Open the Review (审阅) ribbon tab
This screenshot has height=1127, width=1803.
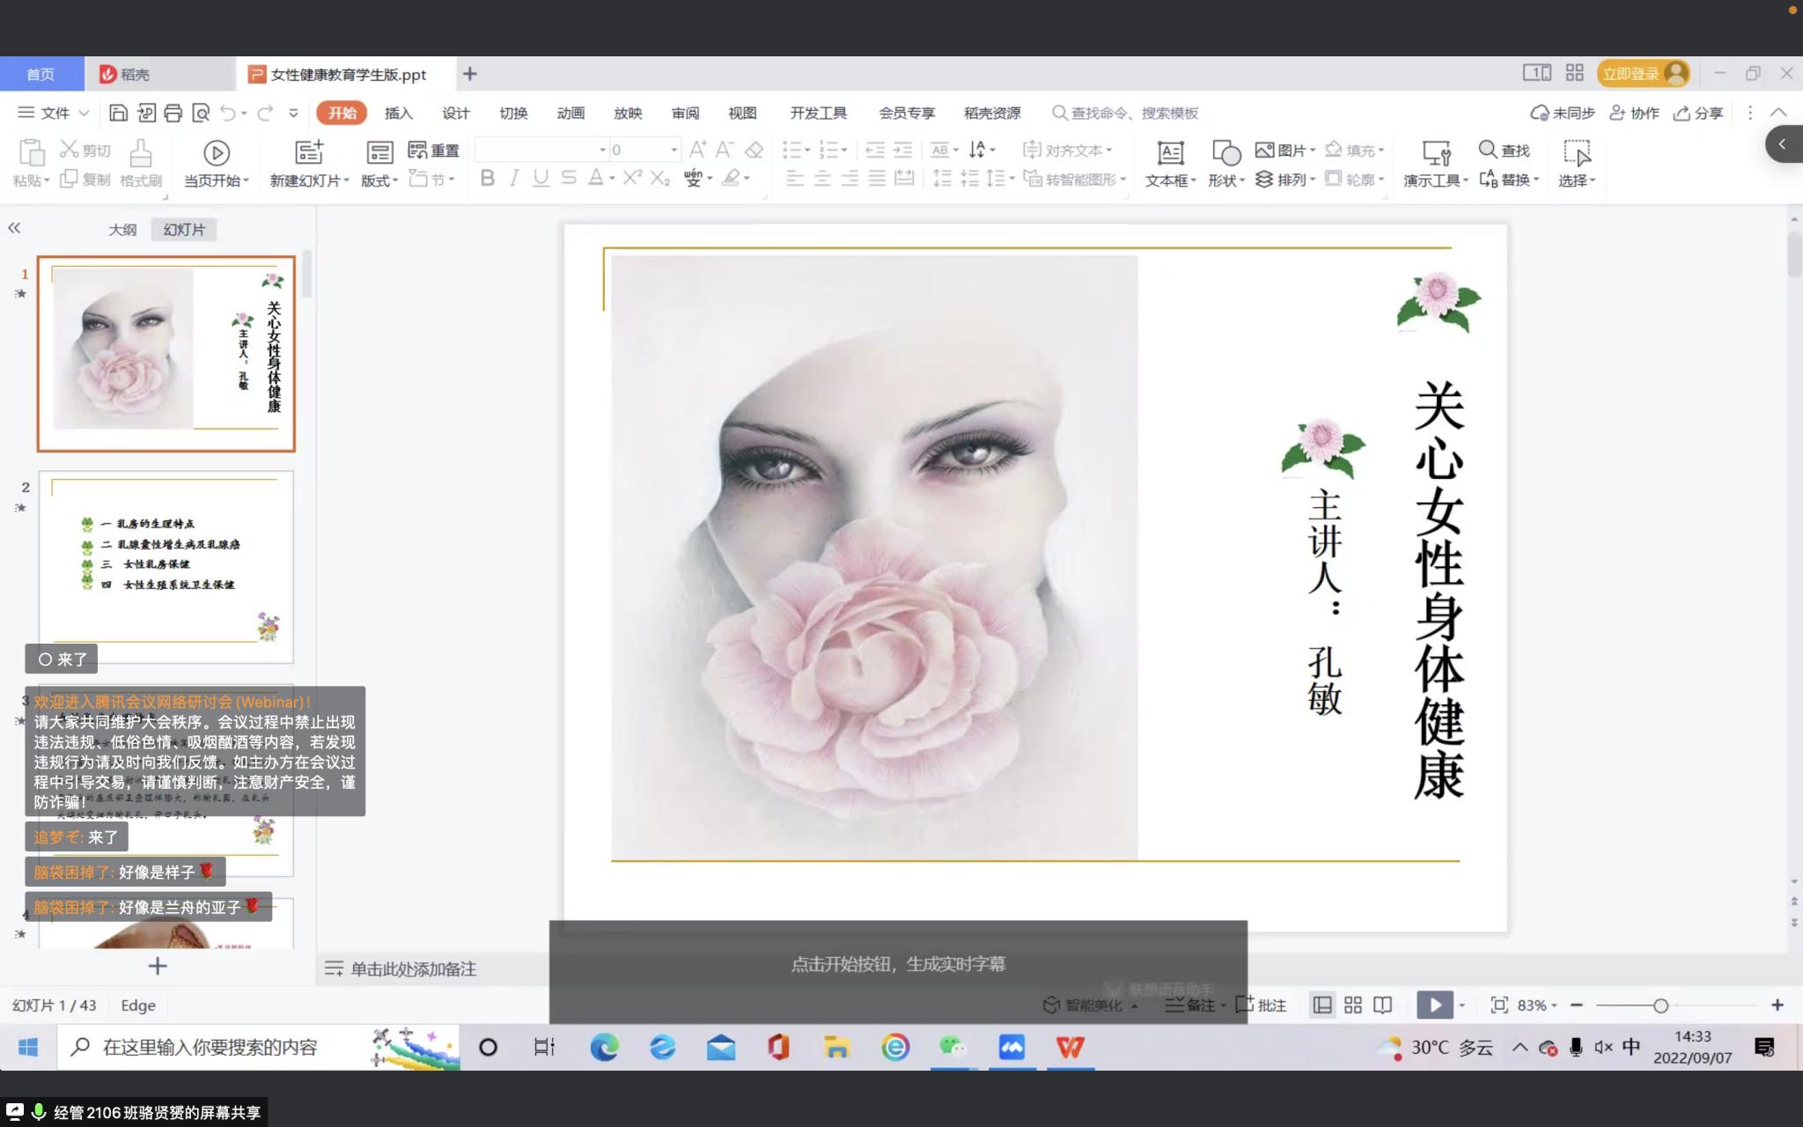[x=685, y=113]
